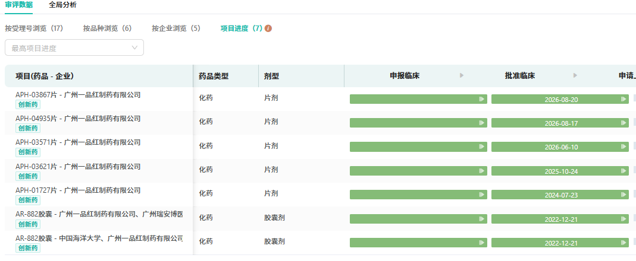Click the info icon beside 项目进度 (7)
The width and height of the screenshot is (636, 261).
point(268,28)
